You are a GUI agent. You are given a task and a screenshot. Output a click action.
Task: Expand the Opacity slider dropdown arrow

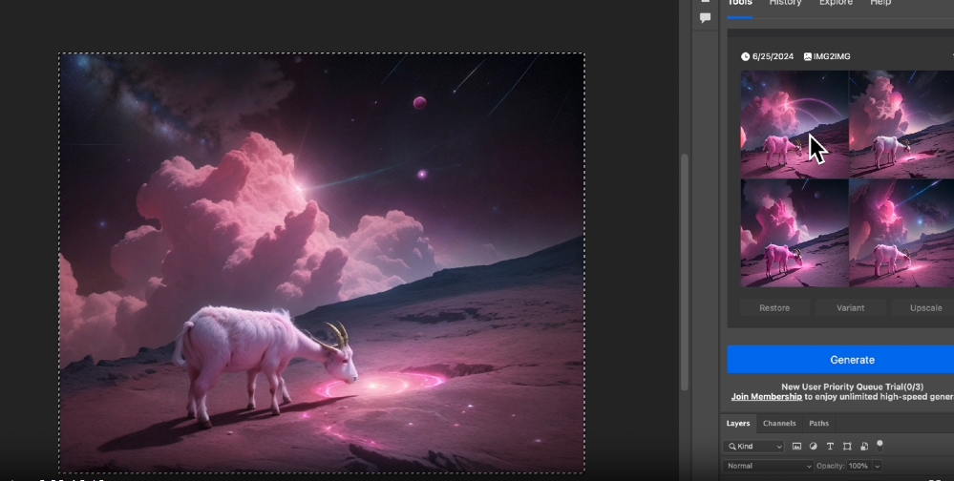pos(877,466)
